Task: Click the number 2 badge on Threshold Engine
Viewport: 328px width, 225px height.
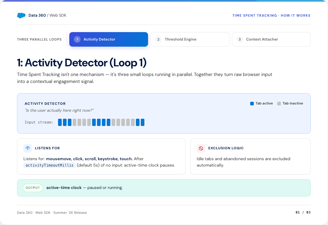Action: pos(158,39)
